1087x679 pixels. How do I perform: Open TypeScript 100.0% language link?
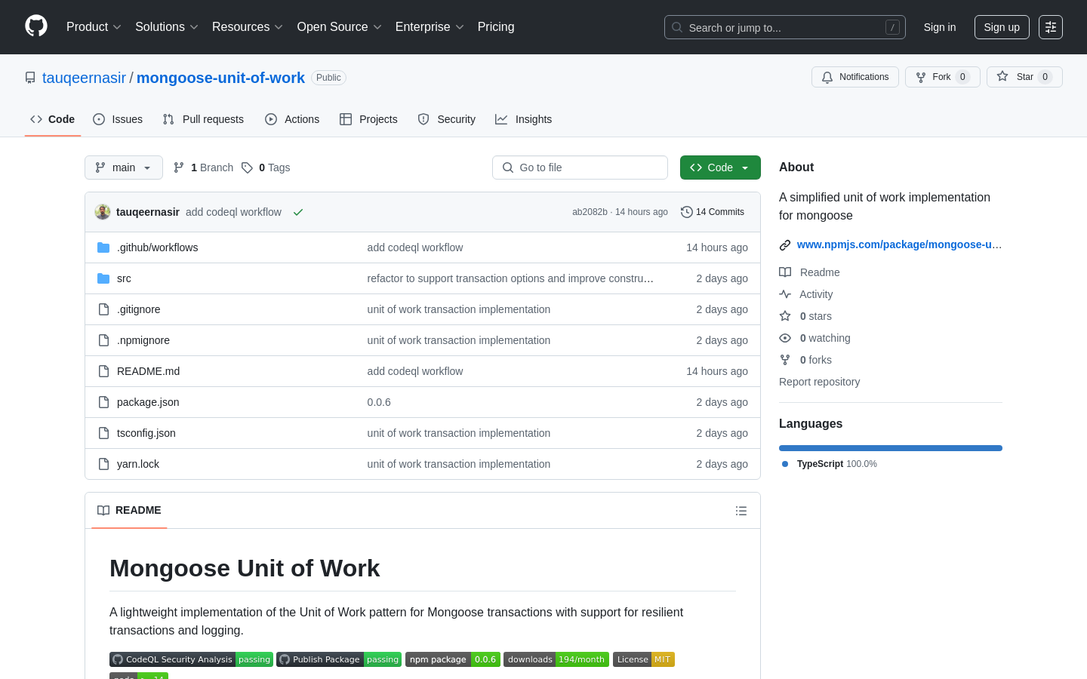[830, 464]
